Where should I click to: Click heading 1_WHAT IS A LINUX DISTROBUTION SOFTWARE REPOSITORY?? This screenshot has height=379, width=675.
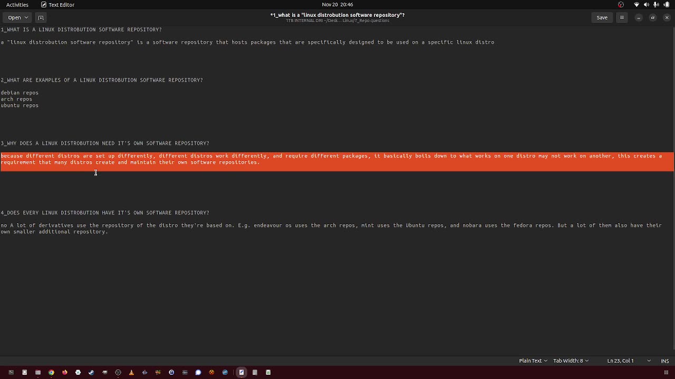(81, 29)
